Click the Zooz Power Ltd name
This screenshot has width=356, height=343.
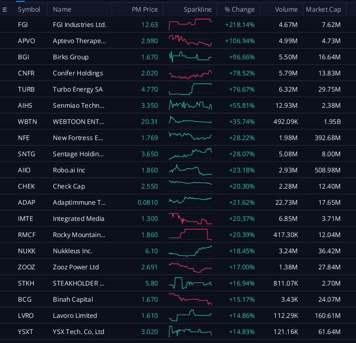pos(76,267)
